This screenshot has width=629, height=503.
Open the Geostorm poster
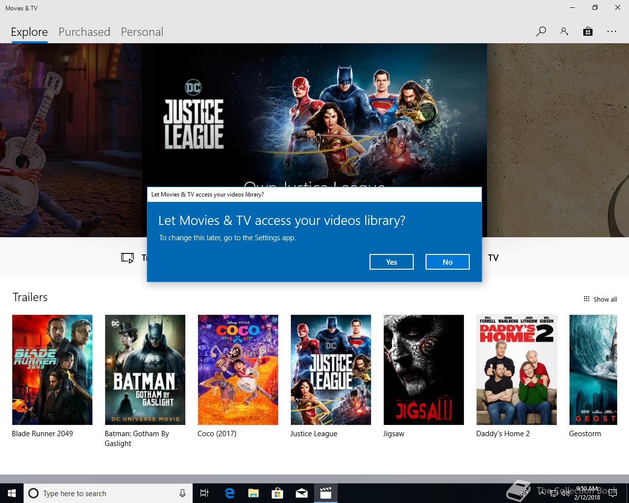[x=593, y=370]
